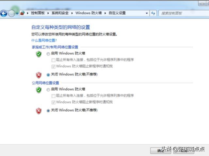
Task: Click 系统和安全 breadcrumb in address bar
Action: click(x=60, y=13)
